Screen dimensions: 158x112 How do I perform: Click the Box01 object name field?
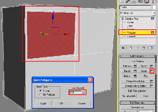coord(135,7)
